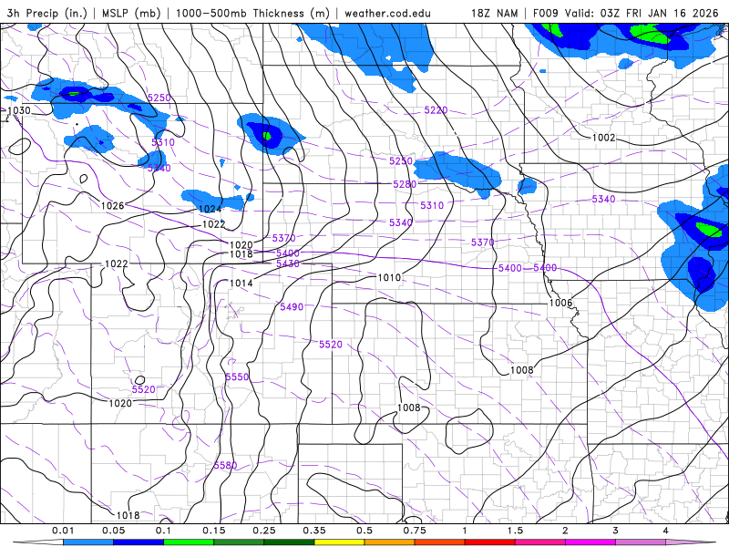Click the 'F009 Valid: 03Z FRI JAN 16 2026' text
The height and width of the screenshot is (547, 729).
626,13
